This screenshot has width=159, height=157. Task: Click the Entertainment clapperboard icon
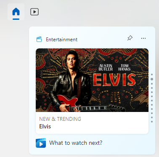point(39,39)
